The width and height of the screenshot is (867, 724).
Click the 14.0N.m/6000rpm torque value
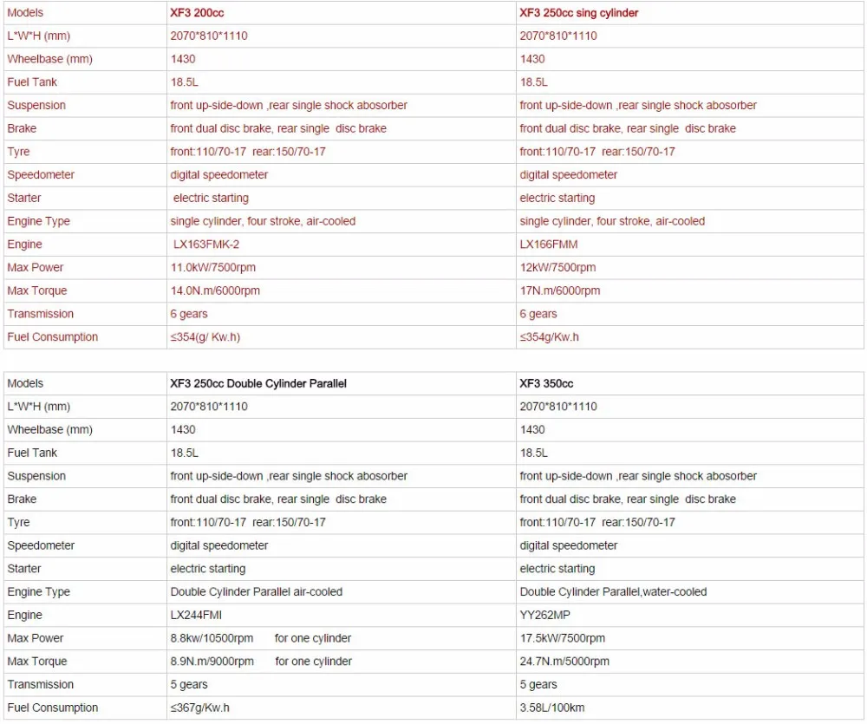215,290
